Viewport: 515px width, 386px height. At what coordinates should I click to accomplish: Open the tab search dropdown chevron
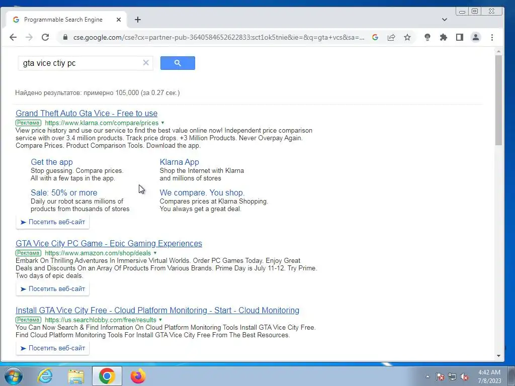tap(445, 20)
